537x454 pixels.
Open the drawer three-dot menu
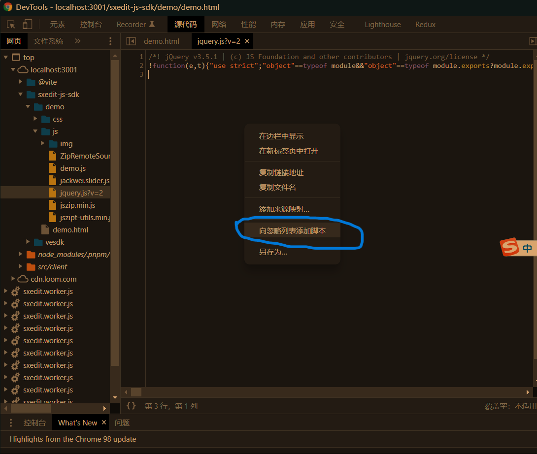click(x=11, y=422)
